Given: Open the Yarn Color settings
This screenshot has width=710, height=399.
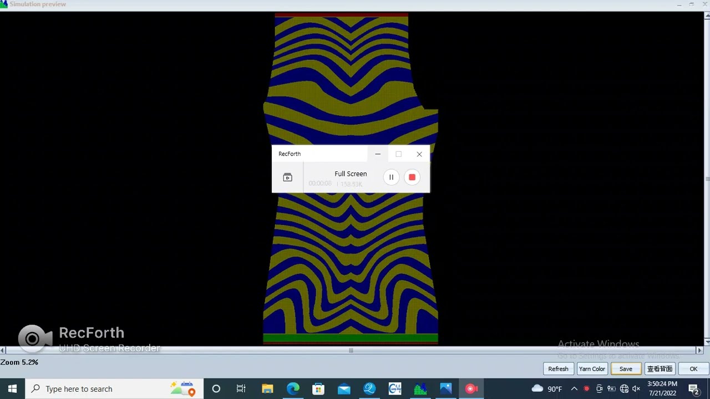Looking at the screenshot, I should pyautogui.click(x=592, y=369).
